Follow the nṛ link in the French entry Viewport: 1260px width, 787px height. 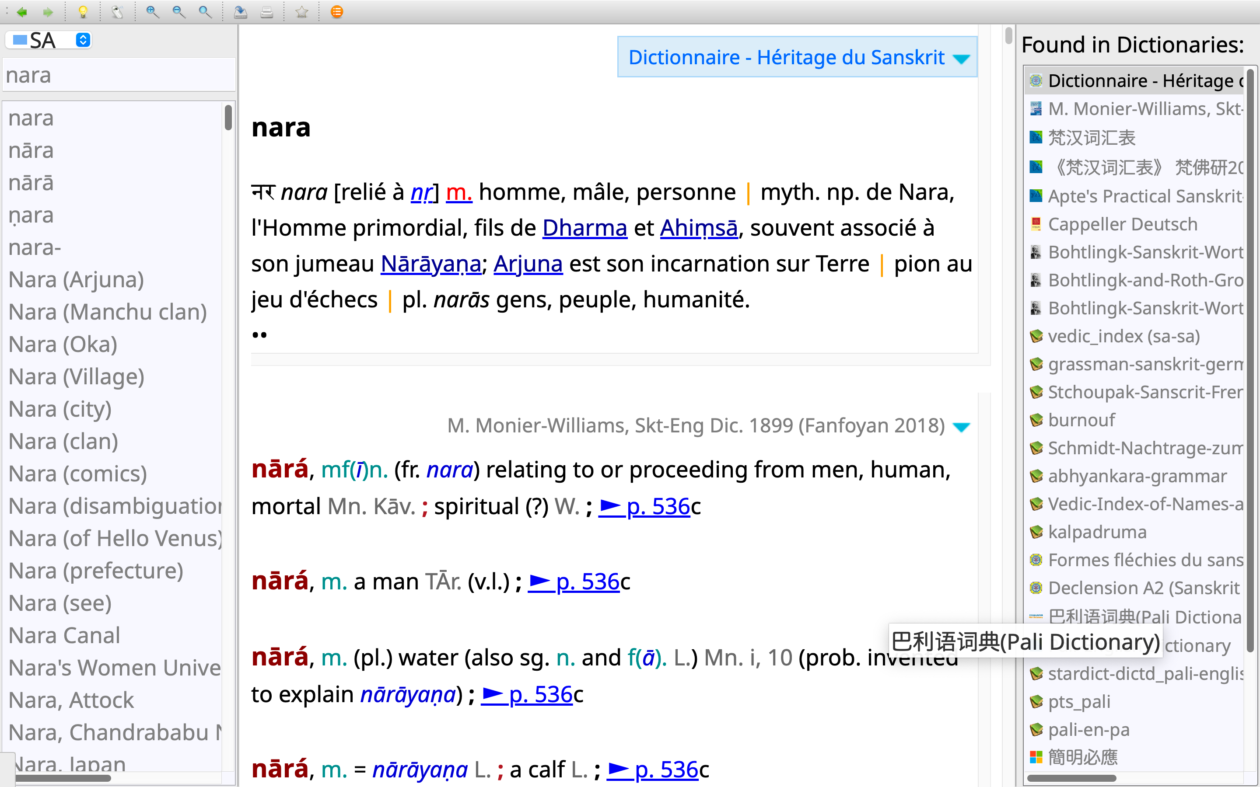pyautogui.click(x=422, y=192)
